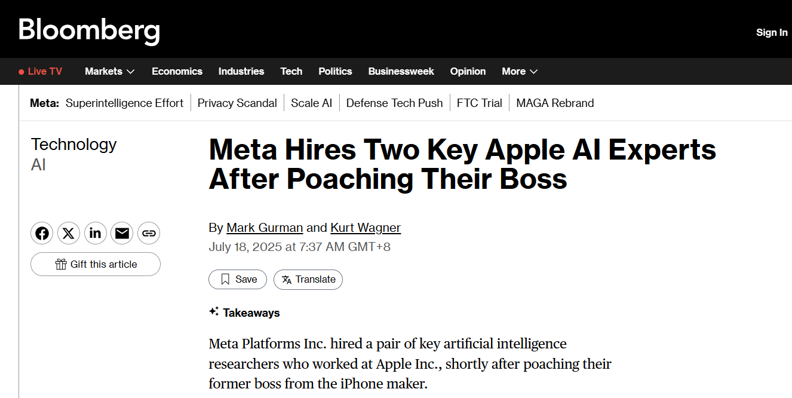Click the Gift this article button
This screenshot has width=792, height=398.
[96, 264]
